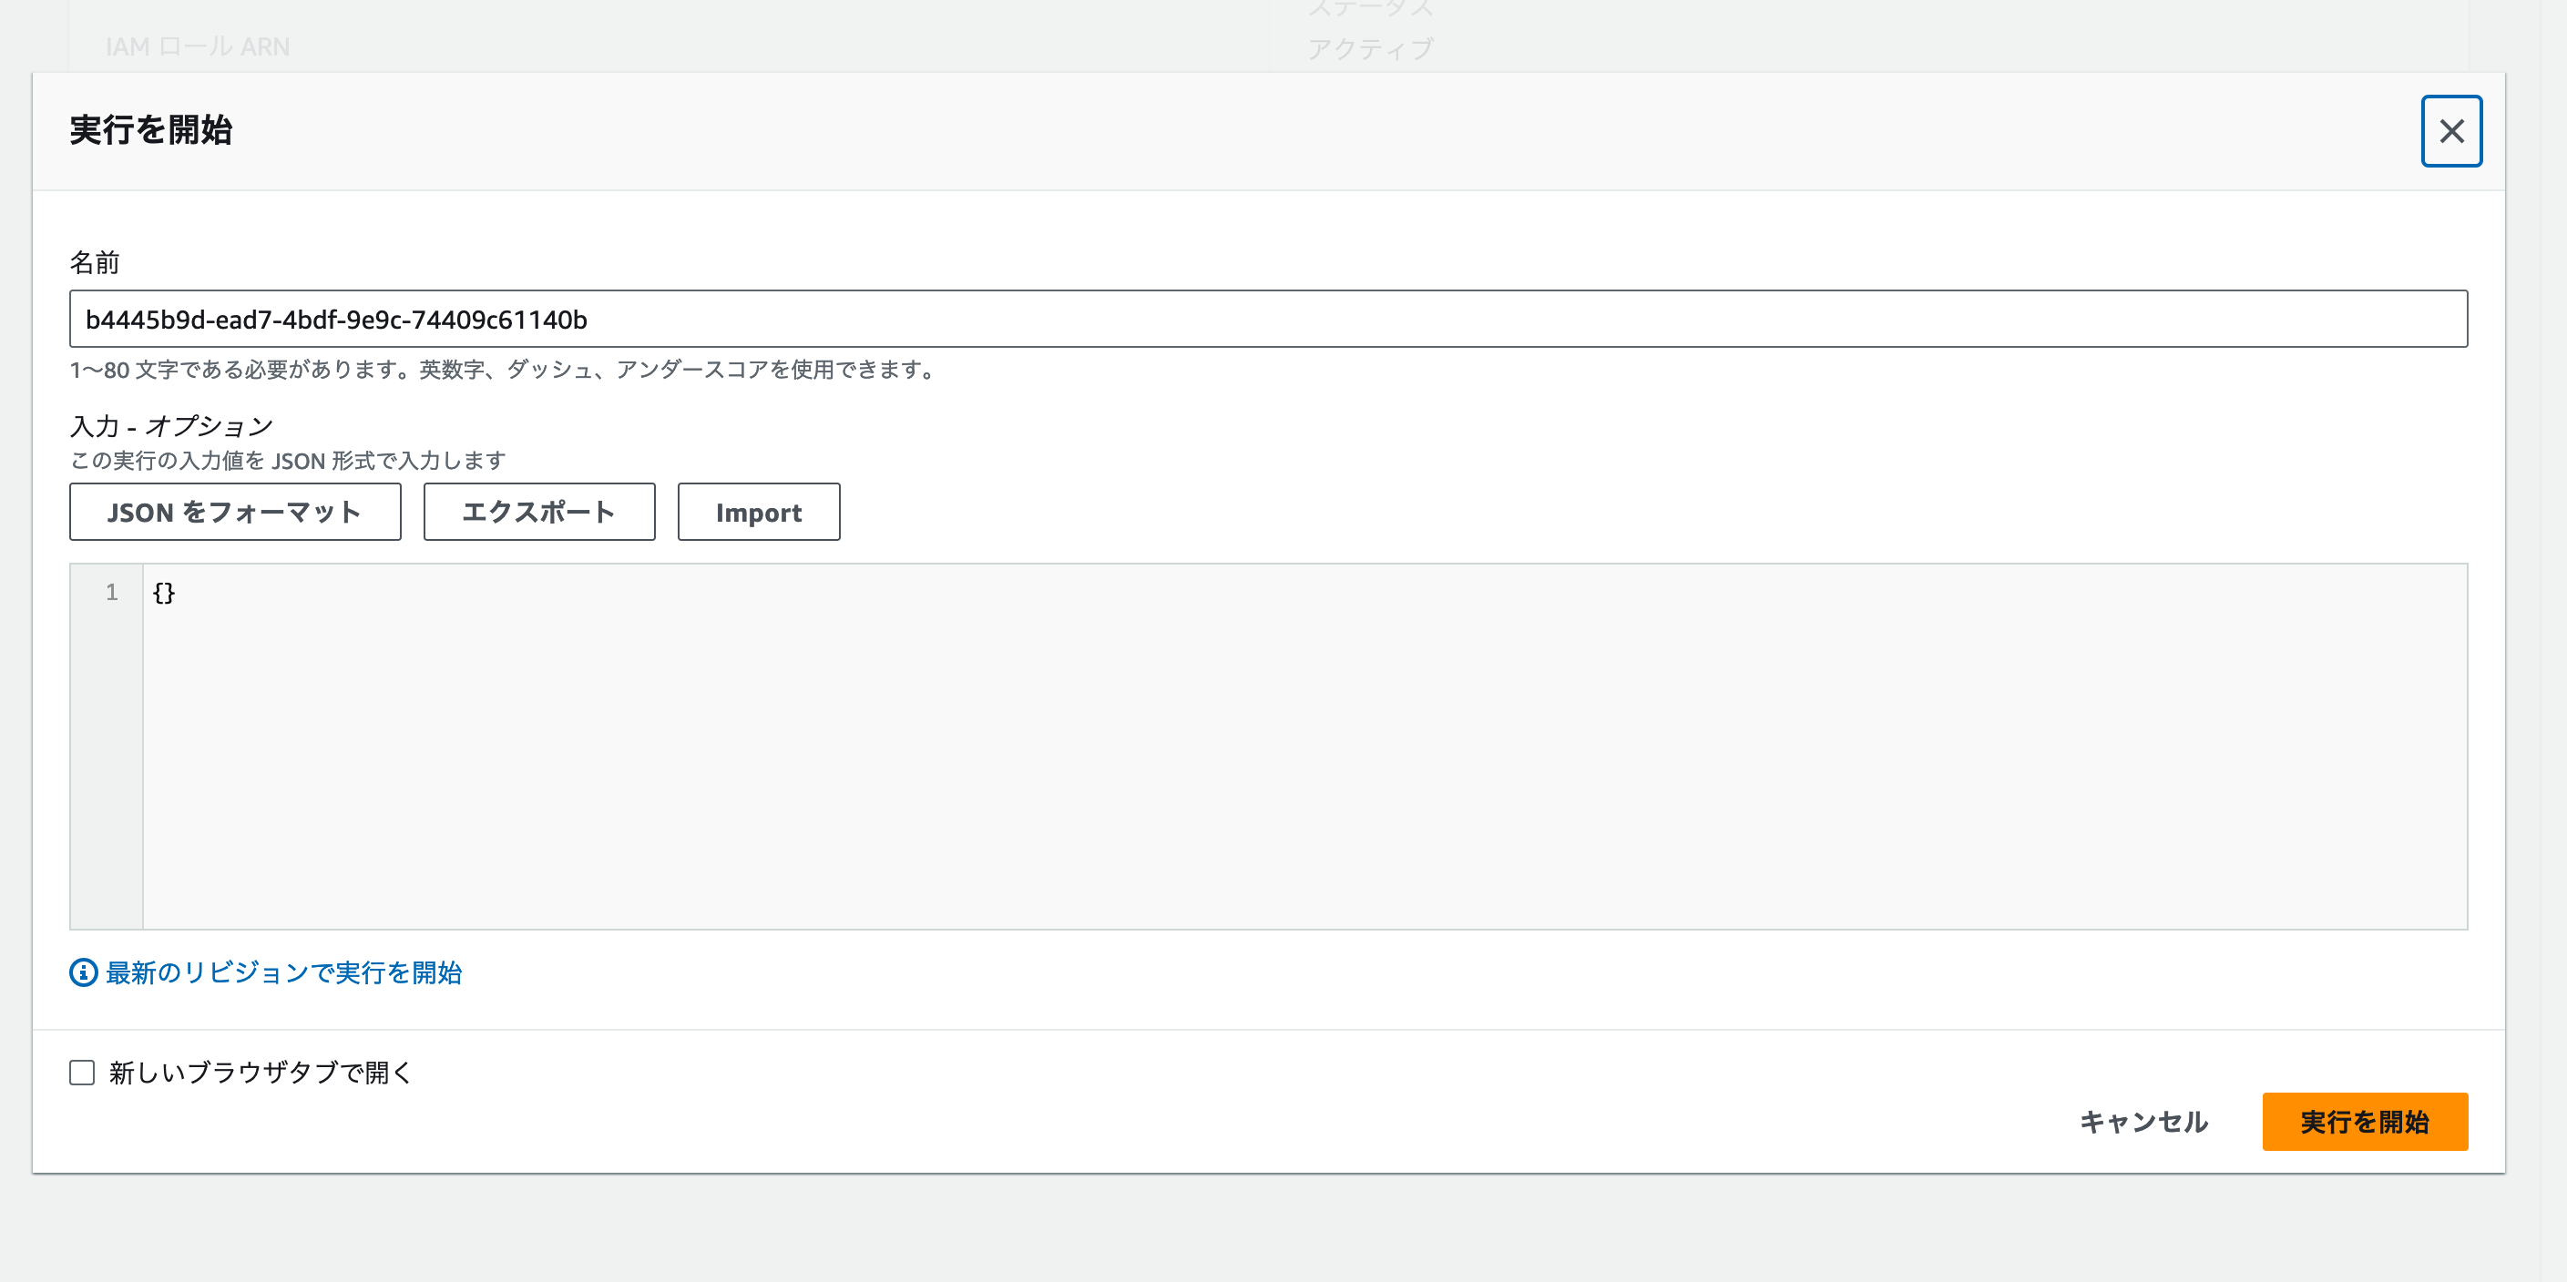Image resolution: width=2567 pixels, height=1282 pixels.
Task: Click the 名前 field label
Action: coord(95,262)
